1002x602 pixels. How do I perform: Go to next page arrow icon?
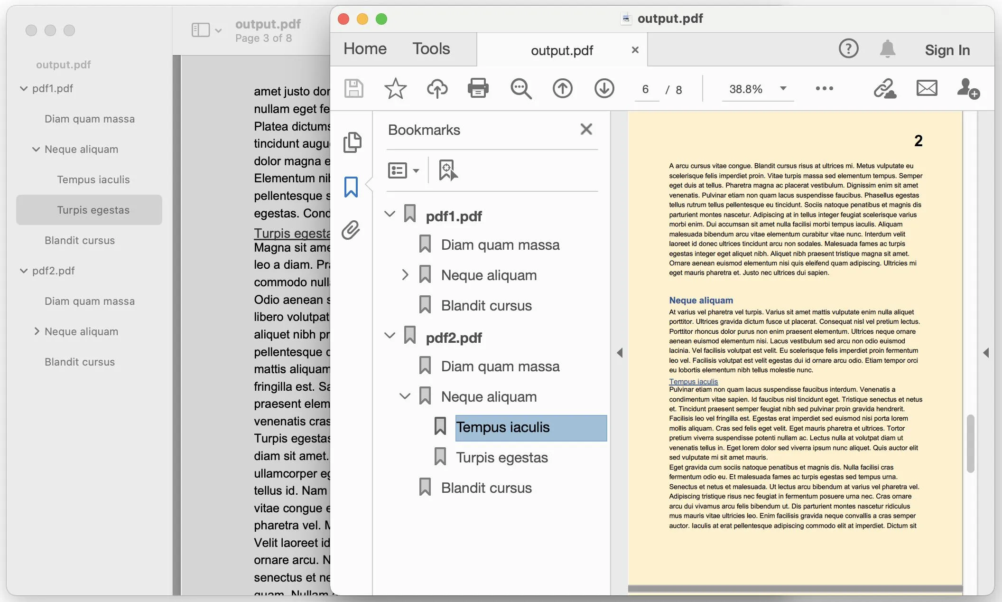click(604, 88)
